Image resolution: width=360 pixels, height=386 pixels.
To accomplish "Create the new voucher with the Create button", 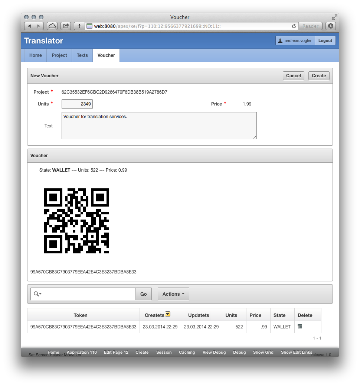I will pyautogui.click(x=319, y=76).
